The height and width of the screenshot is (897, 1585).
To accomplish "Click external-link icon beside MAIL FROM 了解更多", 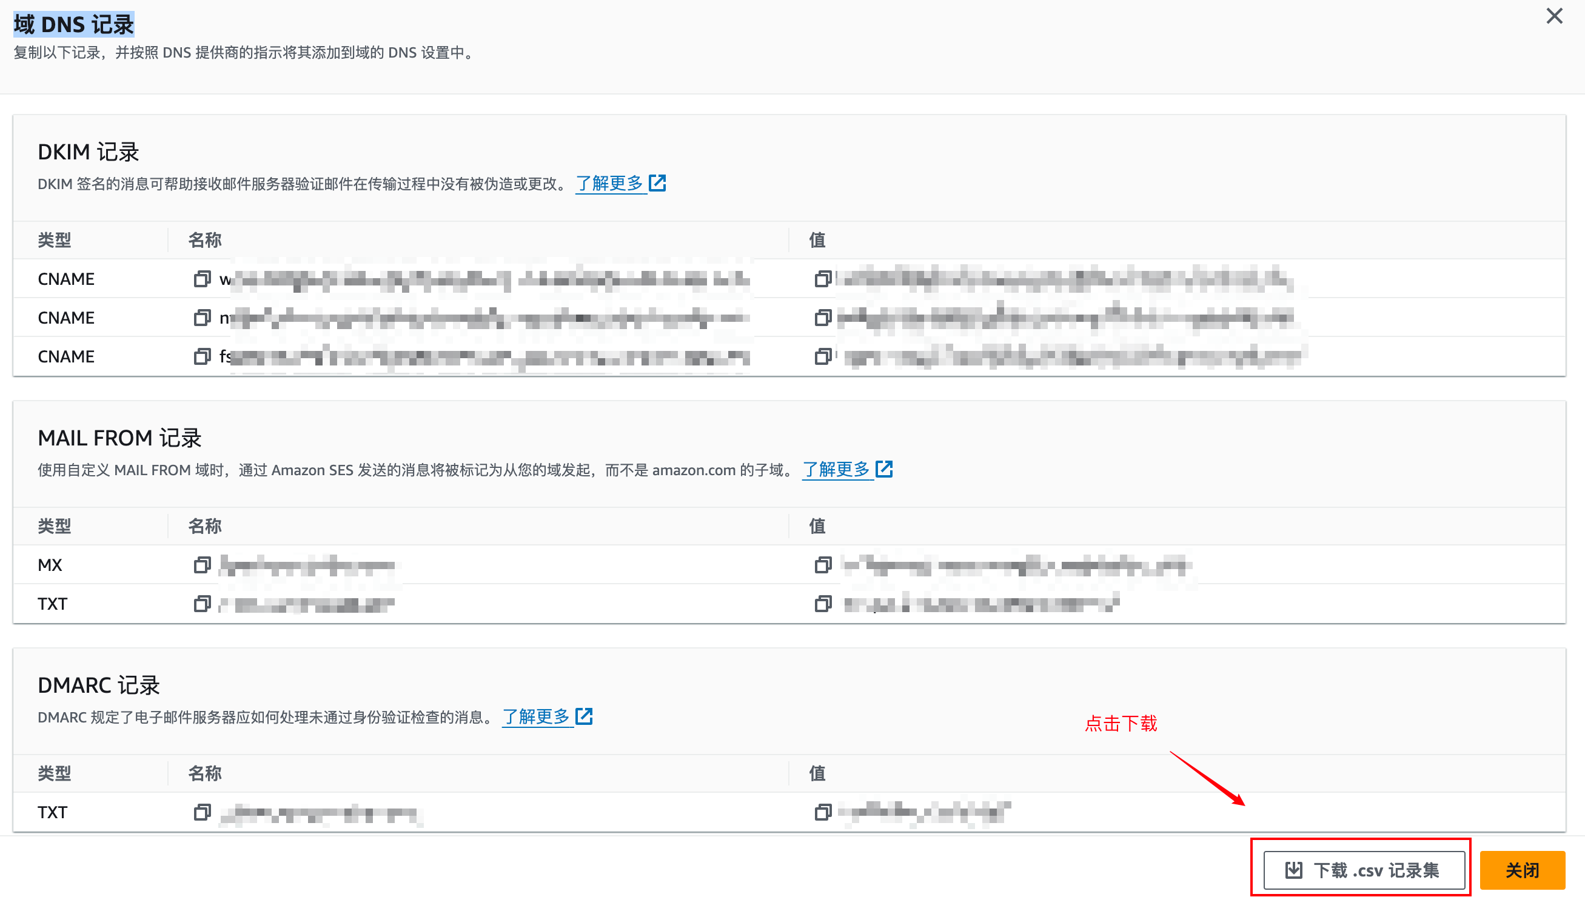I will tap(884, 470).
